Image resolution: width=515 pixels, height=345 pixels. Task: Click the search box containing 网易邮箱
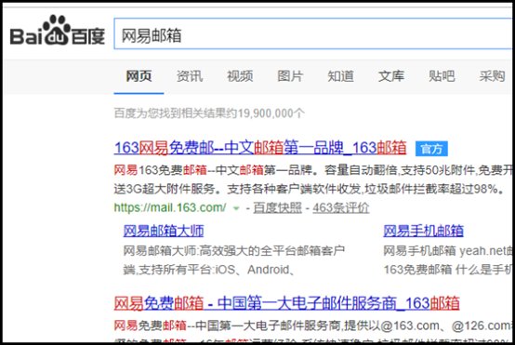tap(313, 34)
